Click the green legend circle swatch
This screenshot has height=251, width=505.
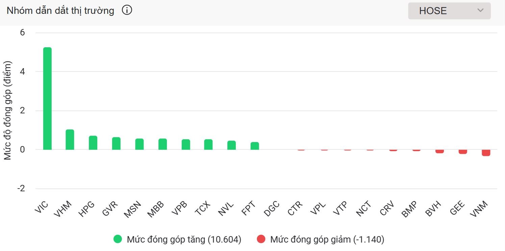click(118, 239)
